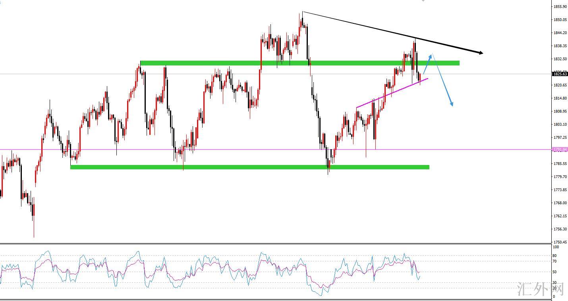Image resolution: width=568 pixels, height=301 pixels.
Task: Select the 30 level on oscillator scale
Action: click(x=555, y=283)
